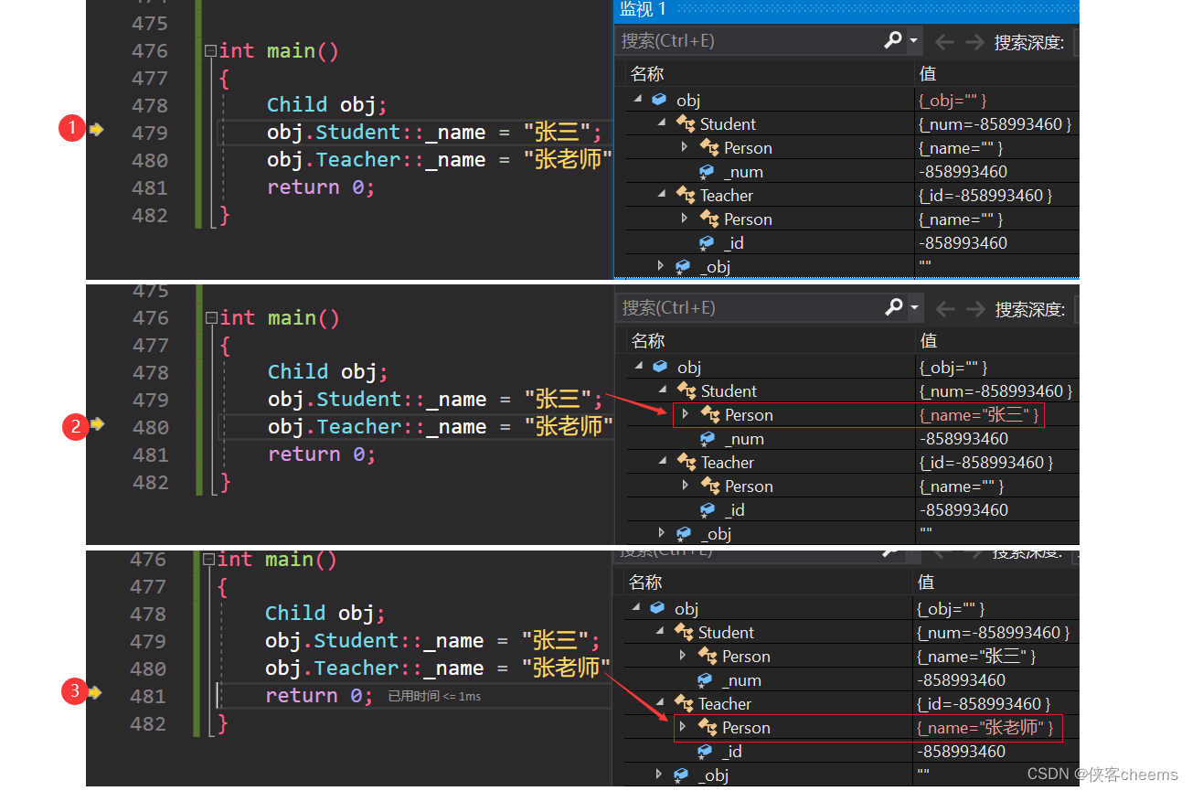The image size is (1192, 791).
Task: Select the 监视 1 watch window title
Action: click(x=644, y=9)
